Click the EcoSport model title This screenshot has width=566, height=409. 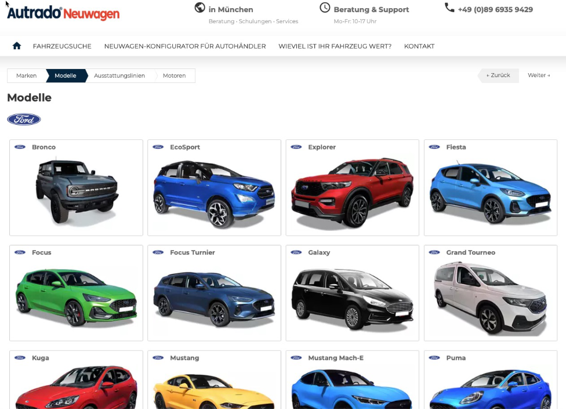tap(185, 147)
